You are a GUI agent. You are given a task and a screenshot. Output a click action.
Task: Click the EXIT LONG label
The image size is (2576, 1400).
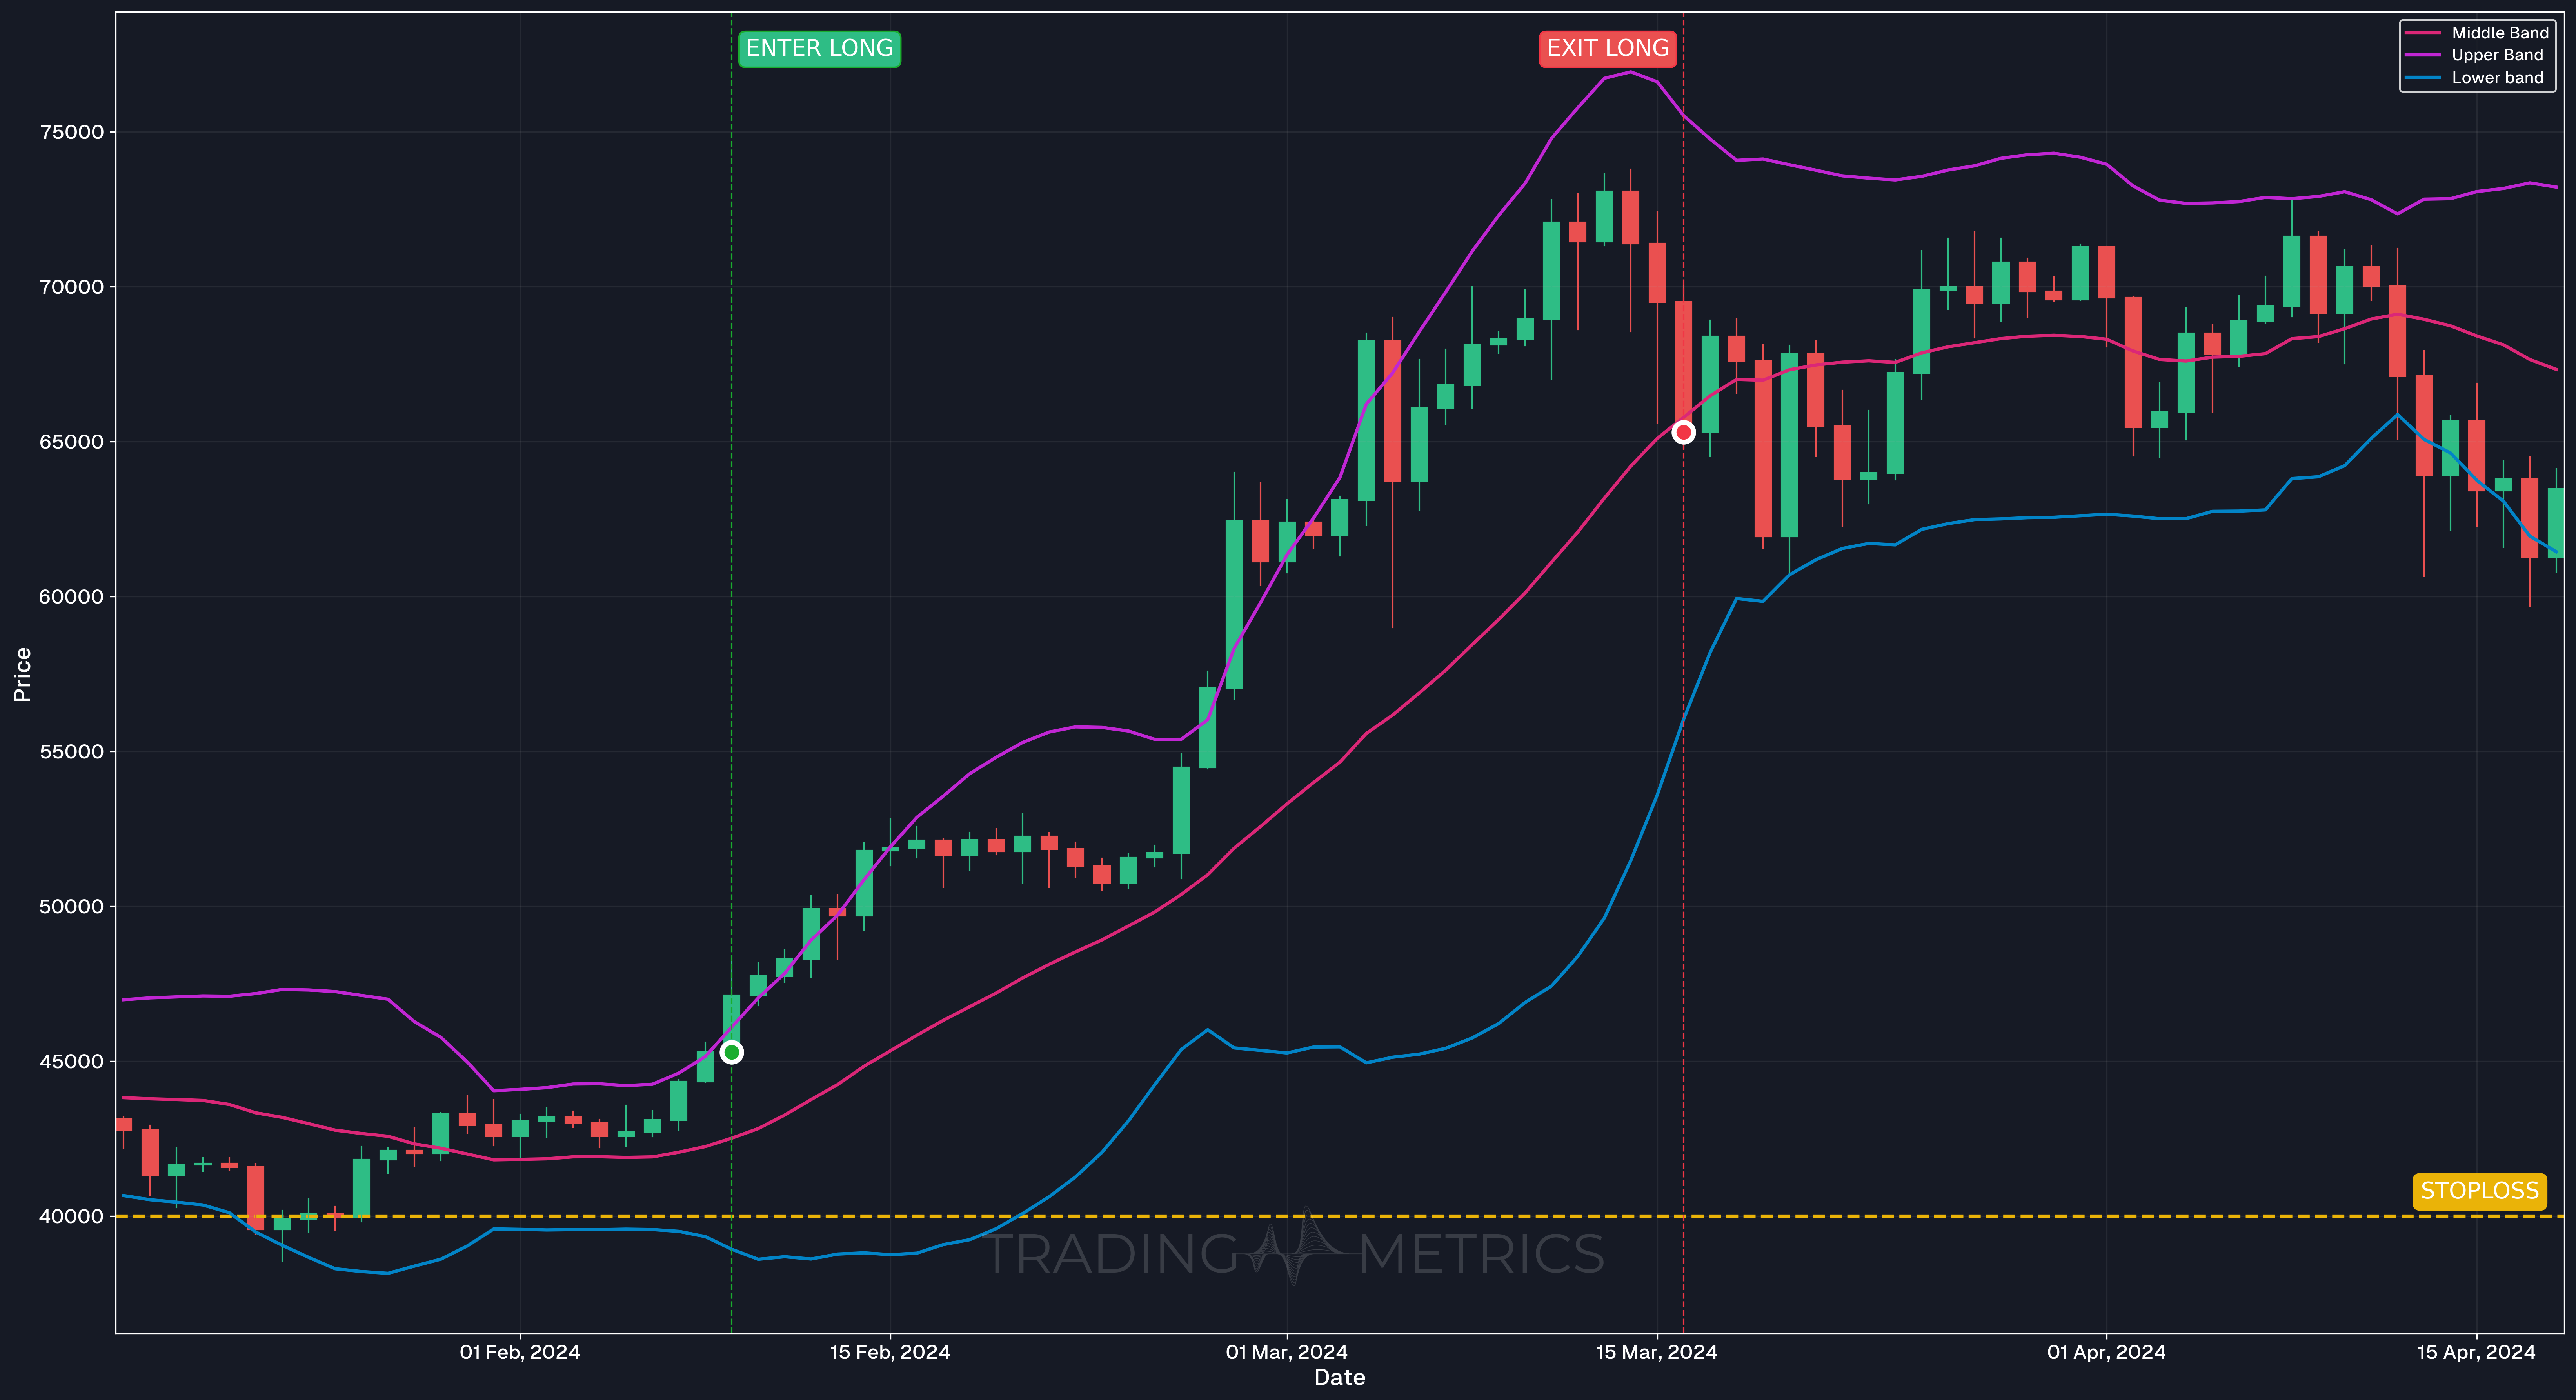tap(1607, 49)
